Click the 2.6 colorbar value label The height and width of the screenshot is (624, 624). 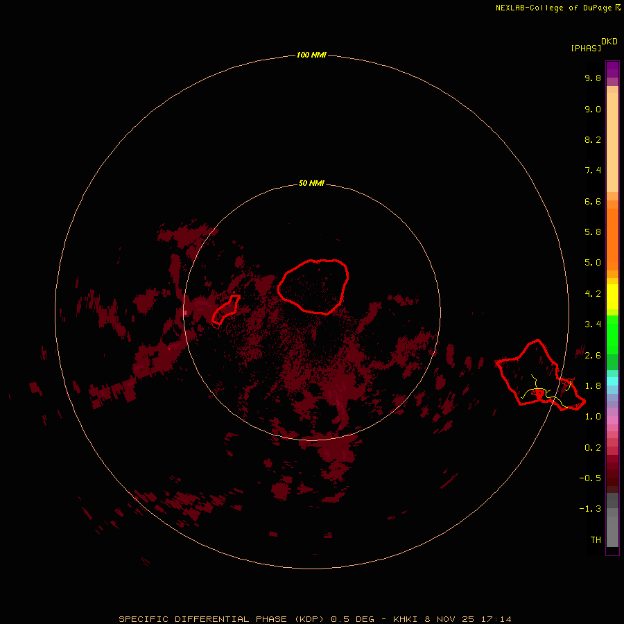(593, 355)
